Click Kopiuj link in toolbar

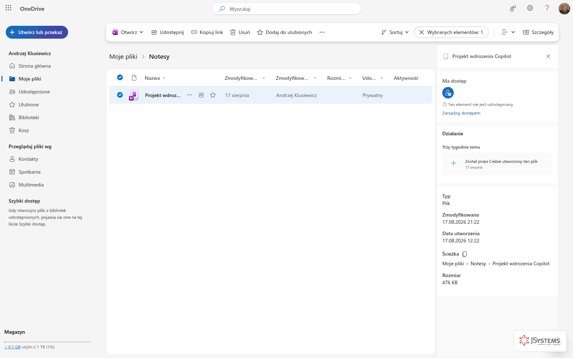[x=207, y=32]
